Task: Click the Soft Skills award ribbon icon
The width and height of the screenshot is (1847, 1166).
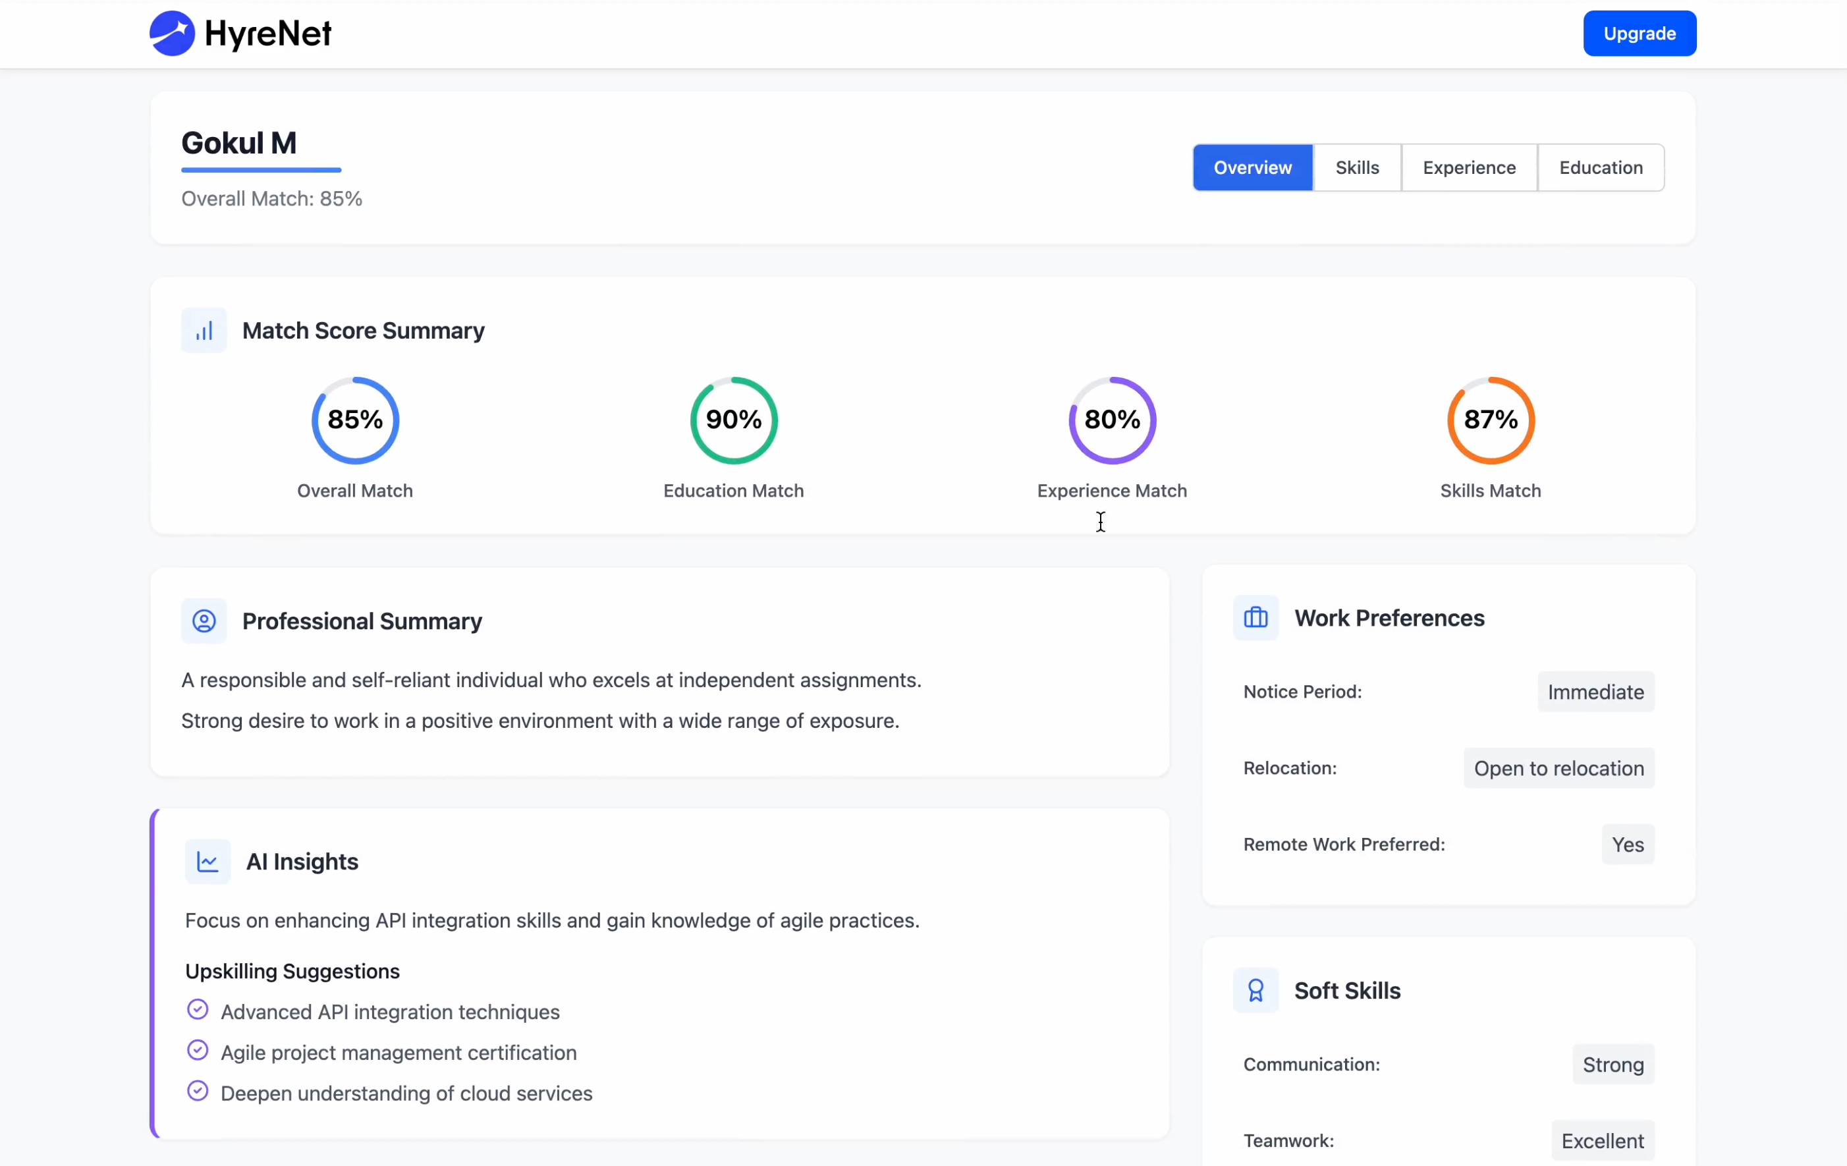Action: pyautogui.click(x=1255, y=990)
